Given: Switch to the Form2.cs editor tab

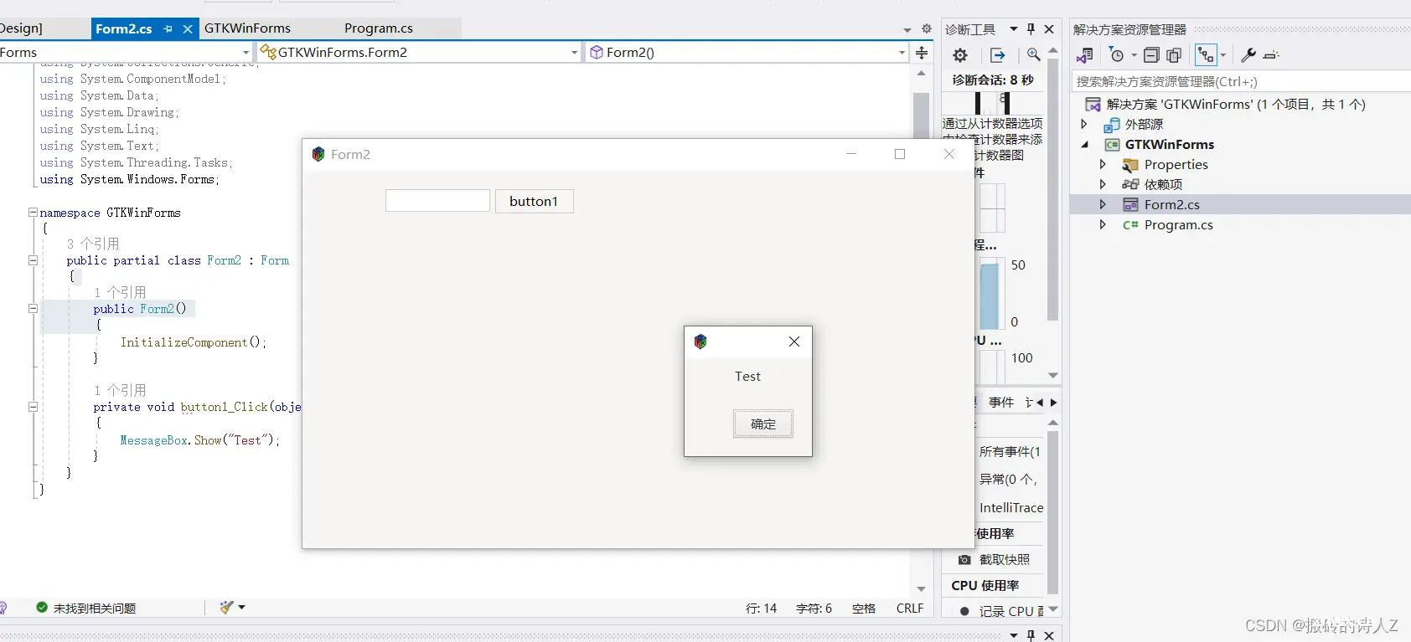Looking at the screenshot, I should (124, 28).
